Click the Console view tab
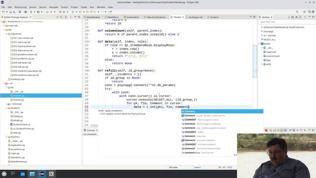316x178 pixels. pyautogui.click(x=90, y=131)
